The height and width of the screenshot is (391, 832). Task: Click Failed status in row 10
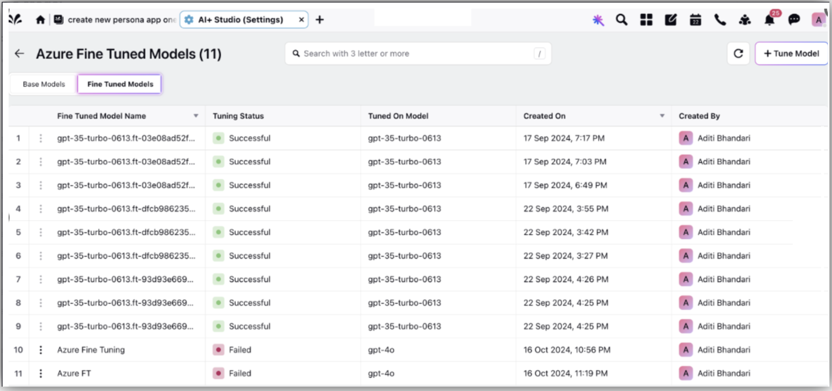click(x=232, y=350)
